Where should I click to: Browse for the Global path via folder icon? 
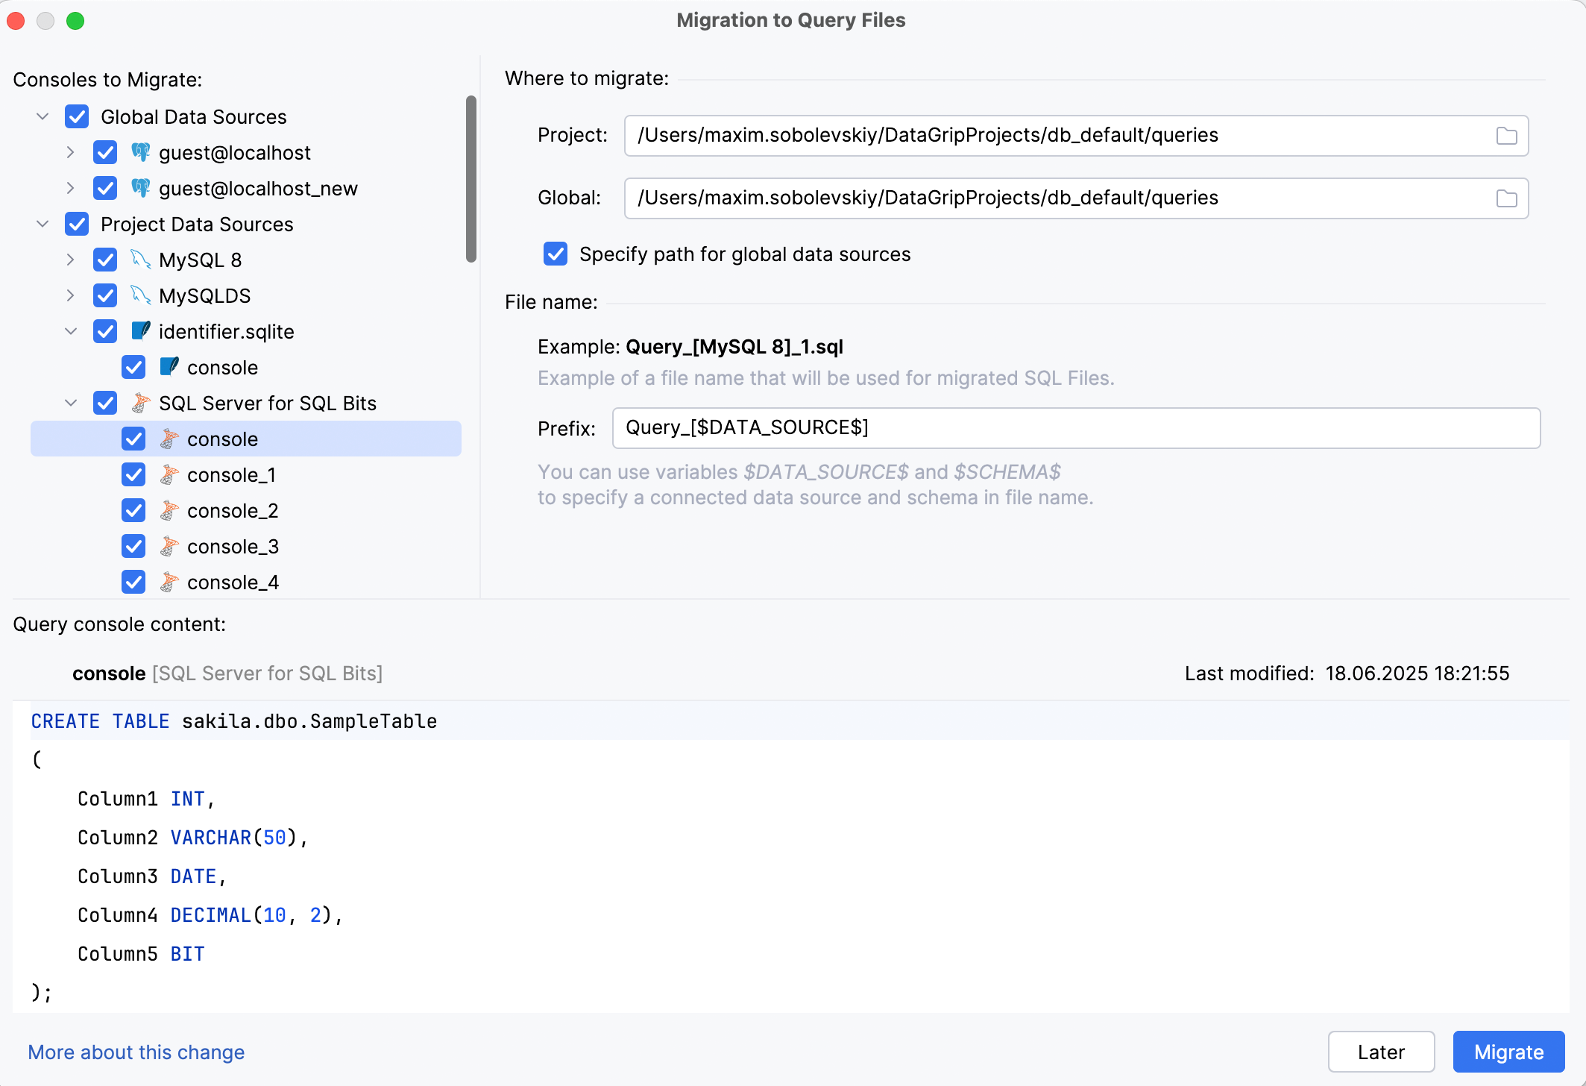pyautogui.click(x=1506, y=198)
